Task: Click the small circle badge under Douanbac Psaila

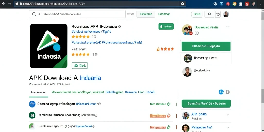Action: click(196, 33)
